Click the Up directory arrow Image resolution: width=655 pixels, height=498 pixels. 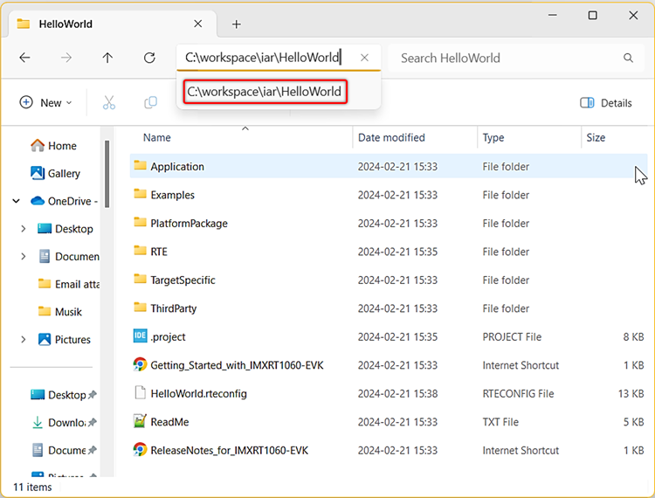click(107, 58)
